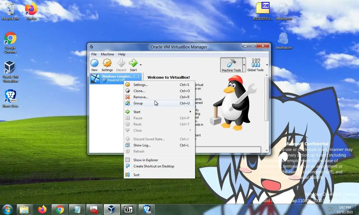Expand the Global Tools dropdown arrow

[x=267, y=65]
